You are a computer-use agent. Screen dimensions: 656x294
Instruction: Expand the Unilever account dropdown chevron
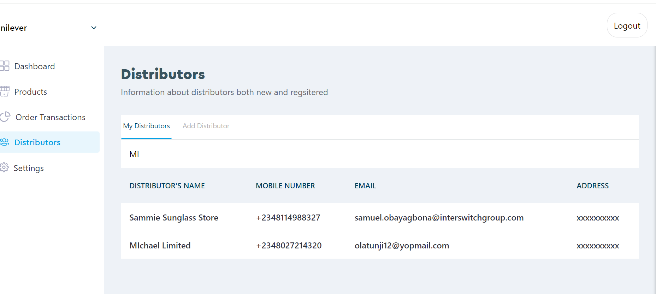pos(94,28)
